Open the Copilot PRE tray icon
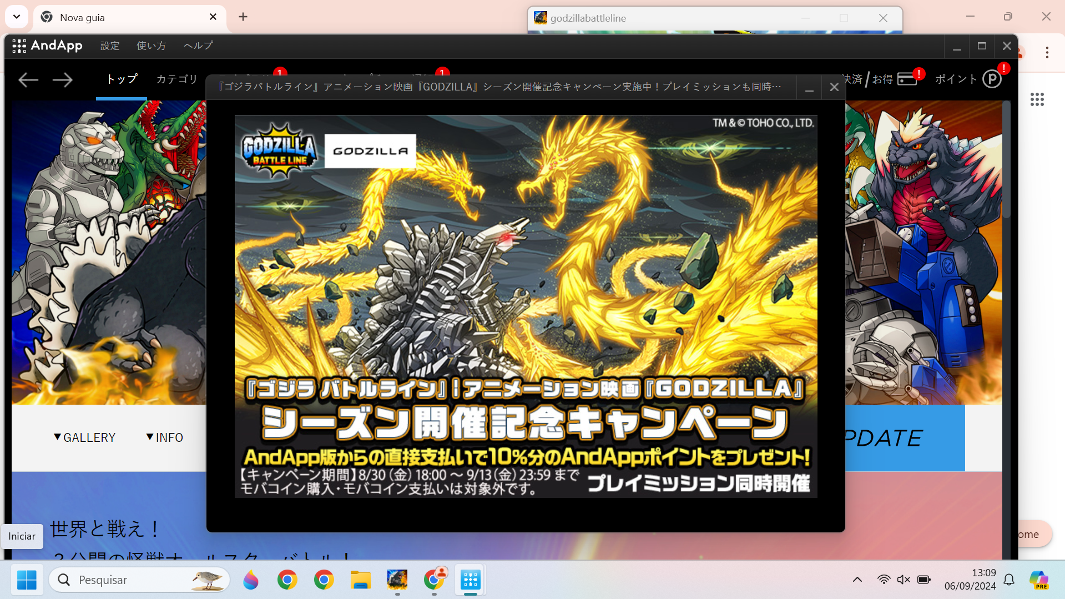1065x599 pixels. pos(1038,580)
